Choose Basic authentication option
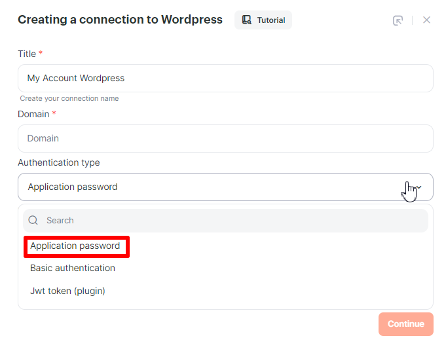The image size is (446, 353). click(x=73, y=269)
